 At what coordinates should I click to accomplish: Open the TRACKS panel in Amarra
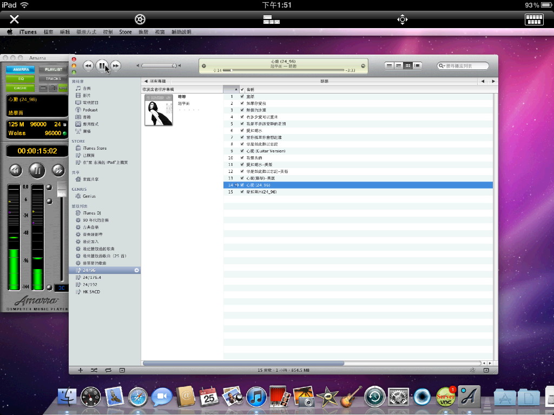[x=54, y=79]
